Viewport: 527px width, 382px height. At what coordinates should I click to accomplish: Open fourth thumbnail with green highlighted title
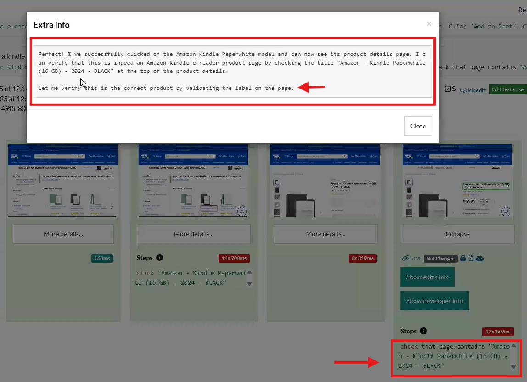[x=457, y=181]
